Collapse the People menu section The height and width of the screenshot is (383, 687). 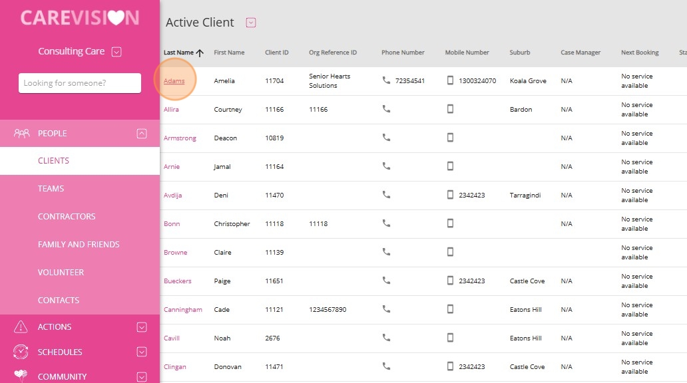pos(142,134)
